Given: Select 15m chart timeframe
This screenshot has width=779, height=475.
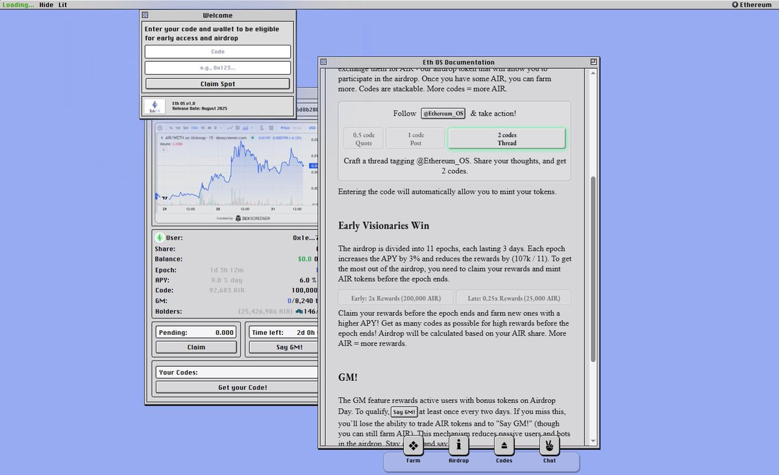Looking at the screenshot, I should 194,128.
